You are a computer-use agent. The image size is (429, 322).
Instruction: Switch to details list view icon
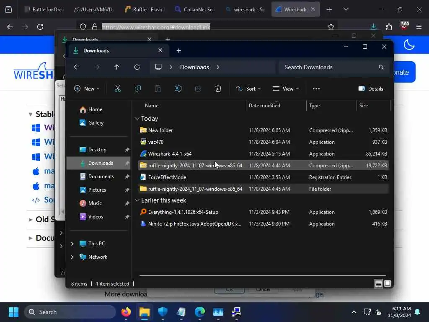(x=378, y=283)
